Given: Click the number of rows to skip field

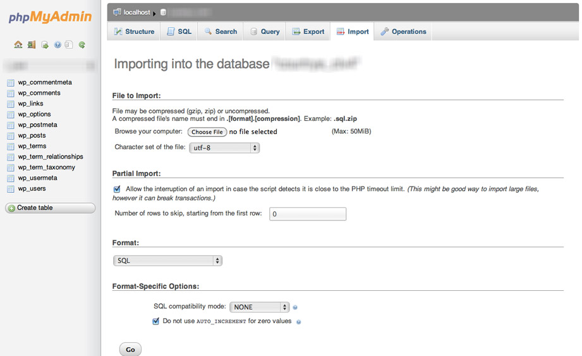Looking at the screenshot, I should click(x=308, y=214).
